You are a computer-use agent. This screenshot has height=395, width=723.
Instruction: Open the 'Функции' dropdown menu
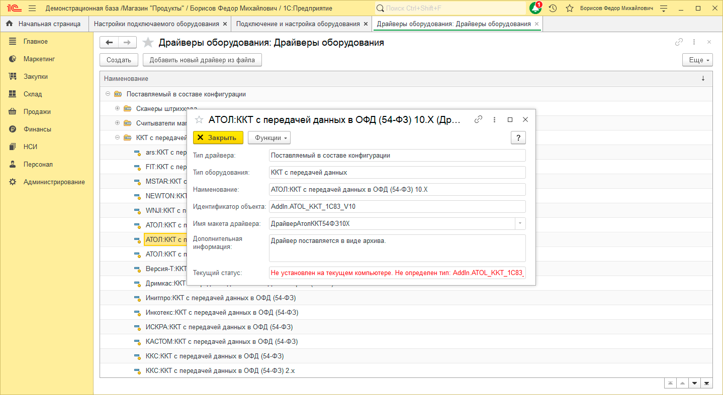click(x=271, y=138)
